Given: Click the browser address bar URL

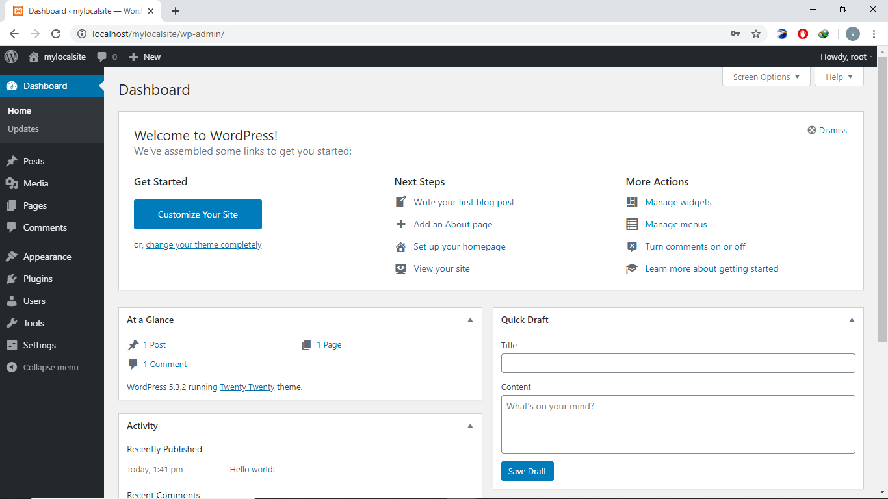Looking at the screenshot, I should tap(159, 34).
